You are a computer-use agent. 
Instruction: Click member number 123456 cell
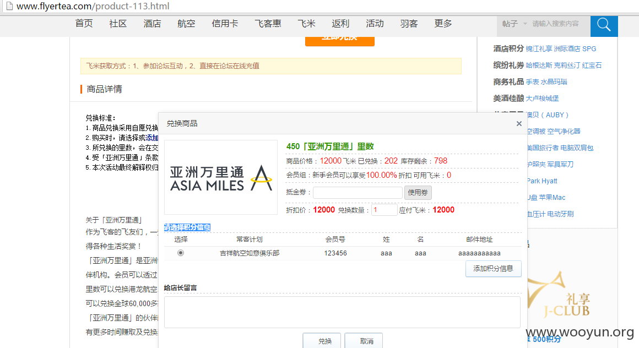(335, 253)
